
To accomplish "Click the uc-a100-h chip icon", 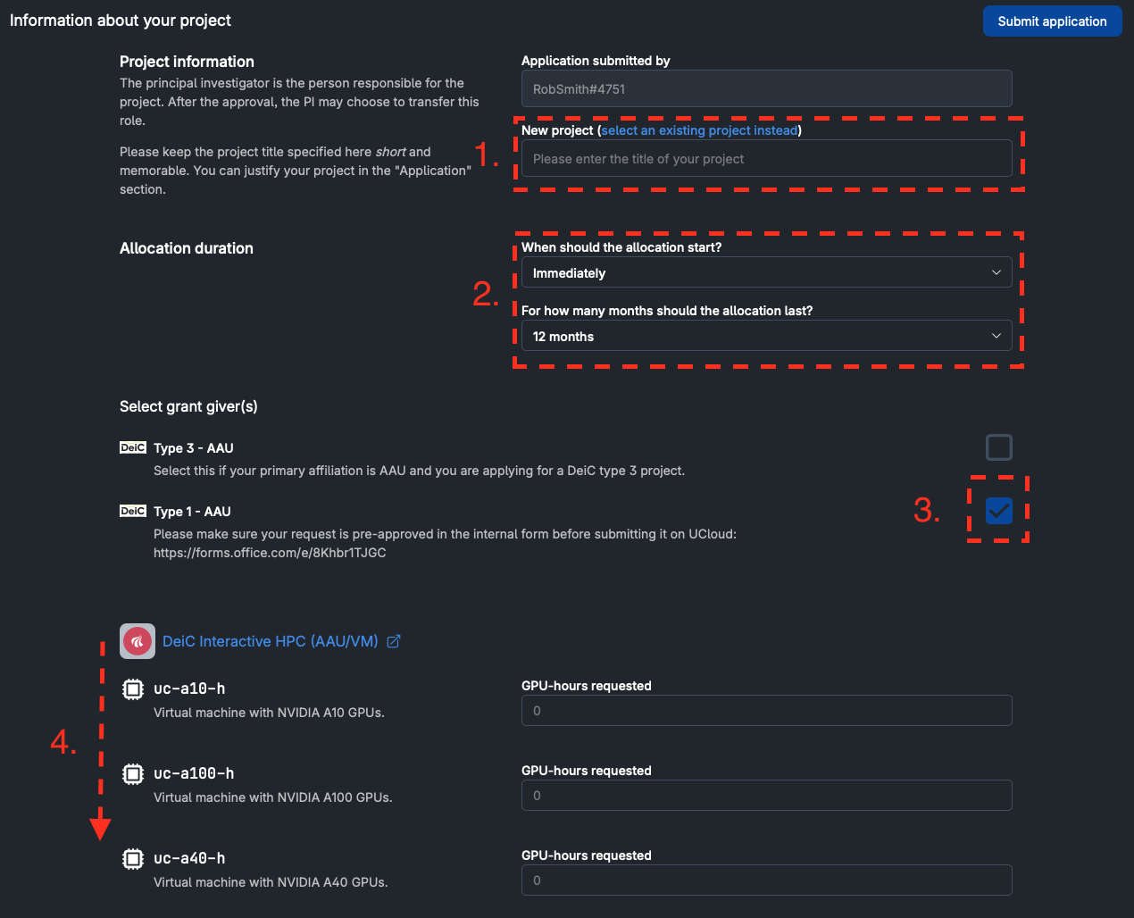I will point(133,773).
